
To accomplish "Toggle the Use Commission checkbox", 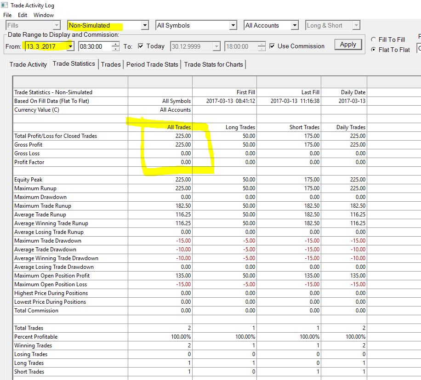I will coord(272,46).
